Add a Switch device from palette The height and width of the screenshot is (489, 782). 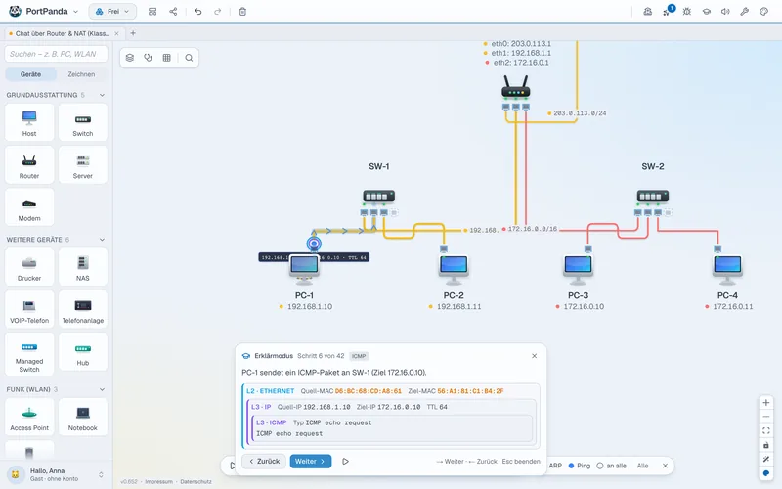[x=83, y=123]
